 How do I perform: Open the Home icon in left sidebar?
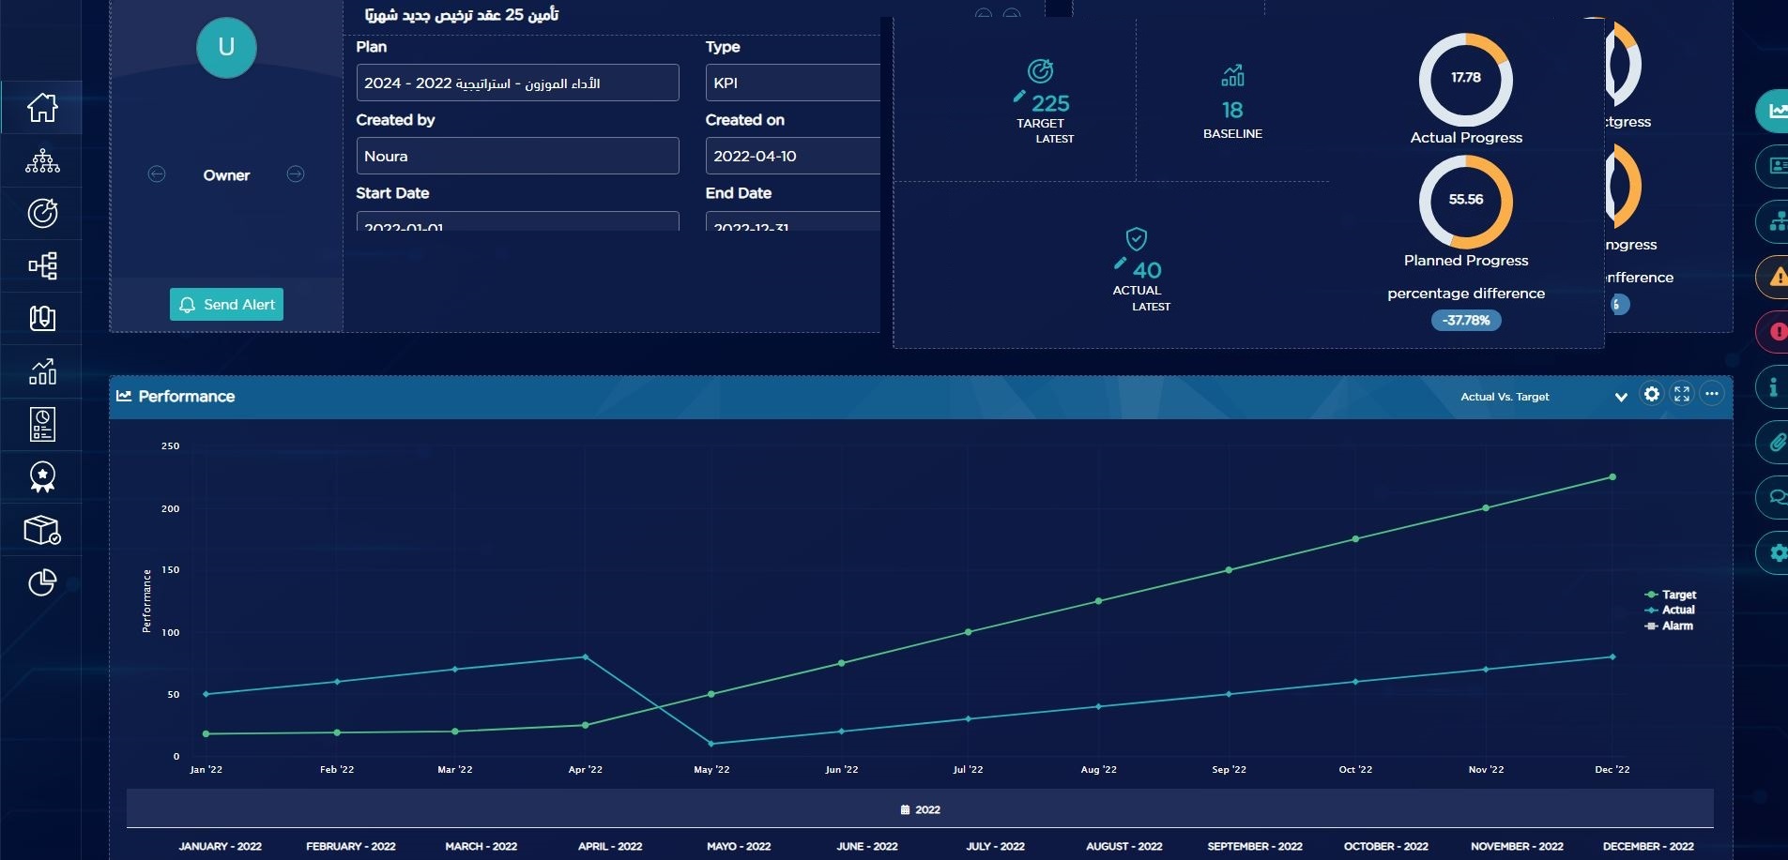click(x=42, y=108)
